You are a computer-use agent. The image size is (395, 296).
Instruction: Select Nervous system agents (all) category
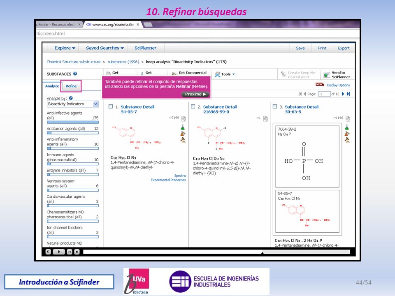point(72,185)
